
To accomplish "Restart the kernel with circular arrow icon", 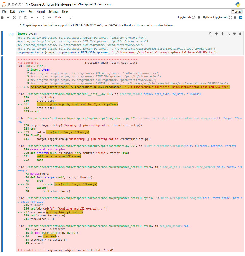I will pos(44,18).
